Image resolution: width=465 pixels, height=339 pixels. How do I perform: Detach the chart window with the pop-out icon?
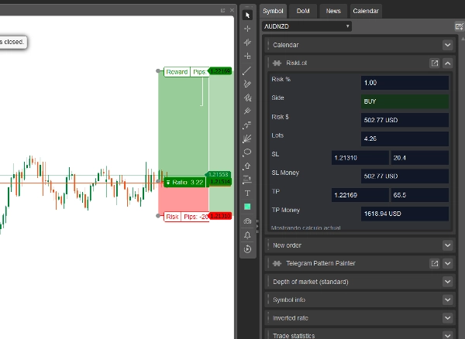222,10
